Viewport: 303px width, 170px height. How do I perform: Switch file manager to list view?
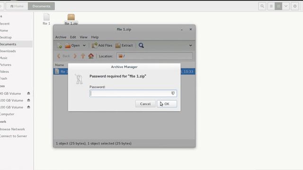(271, 6)
